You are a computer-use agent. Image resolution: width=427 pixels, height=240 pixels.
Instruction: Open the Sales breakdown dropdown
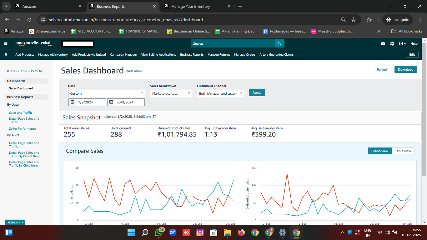(171, 93)
